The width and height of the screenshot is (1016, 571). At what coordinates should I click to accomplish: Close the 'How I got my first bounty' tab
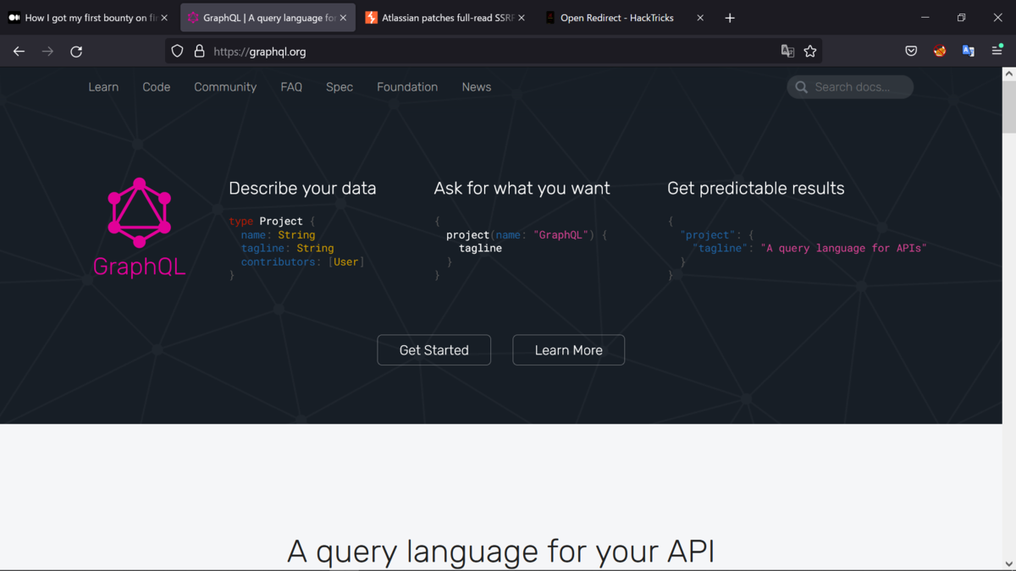click(164, 18)
